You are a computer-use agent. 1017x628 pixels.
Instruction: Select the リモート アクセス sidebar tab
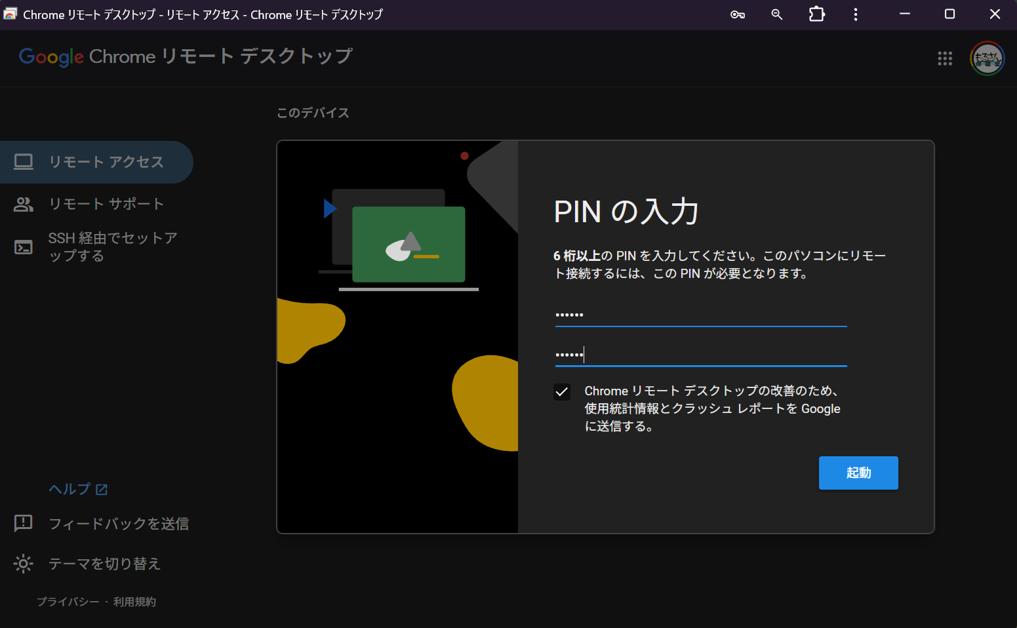(x=96, y=162)
